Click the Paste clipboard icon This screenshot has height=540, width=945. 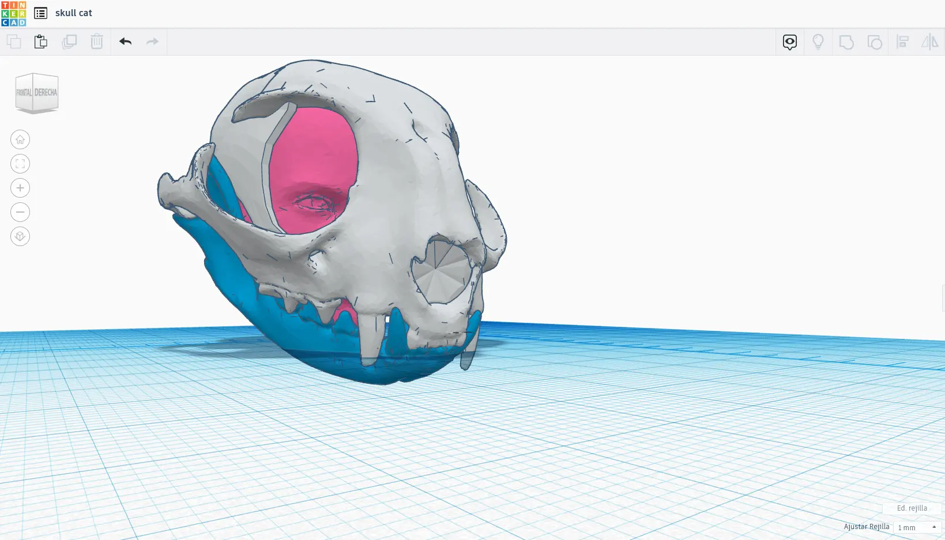pyautogui.click(x=41, y=41)
